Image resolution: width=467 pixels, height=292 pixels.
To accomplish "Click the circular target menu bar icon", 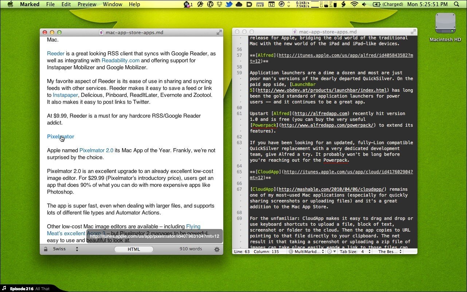I will coord(282,4).
